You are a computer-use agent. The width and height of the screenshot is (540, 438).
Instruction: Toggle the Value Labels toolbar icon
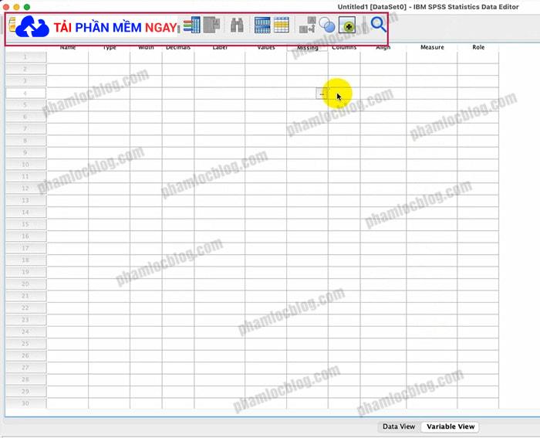pyautogui.click(x=307, y=25)
